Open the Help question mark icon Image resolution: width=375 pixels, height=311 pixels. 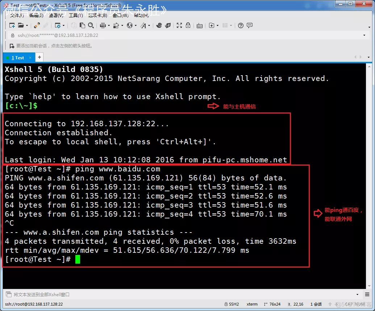point(241,25)
